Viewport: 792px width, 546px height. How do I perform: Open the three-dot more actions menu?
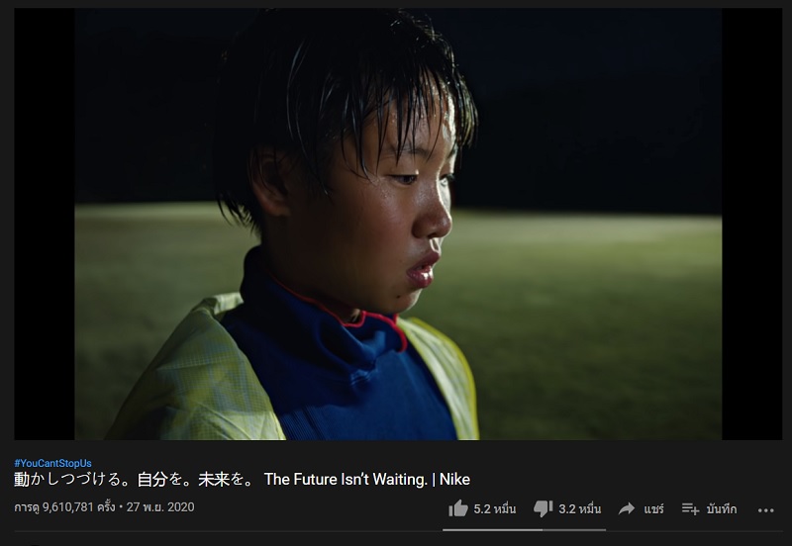765,510
